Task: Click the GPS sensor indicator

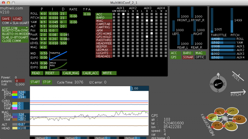Action: click(x=176, y=57)
